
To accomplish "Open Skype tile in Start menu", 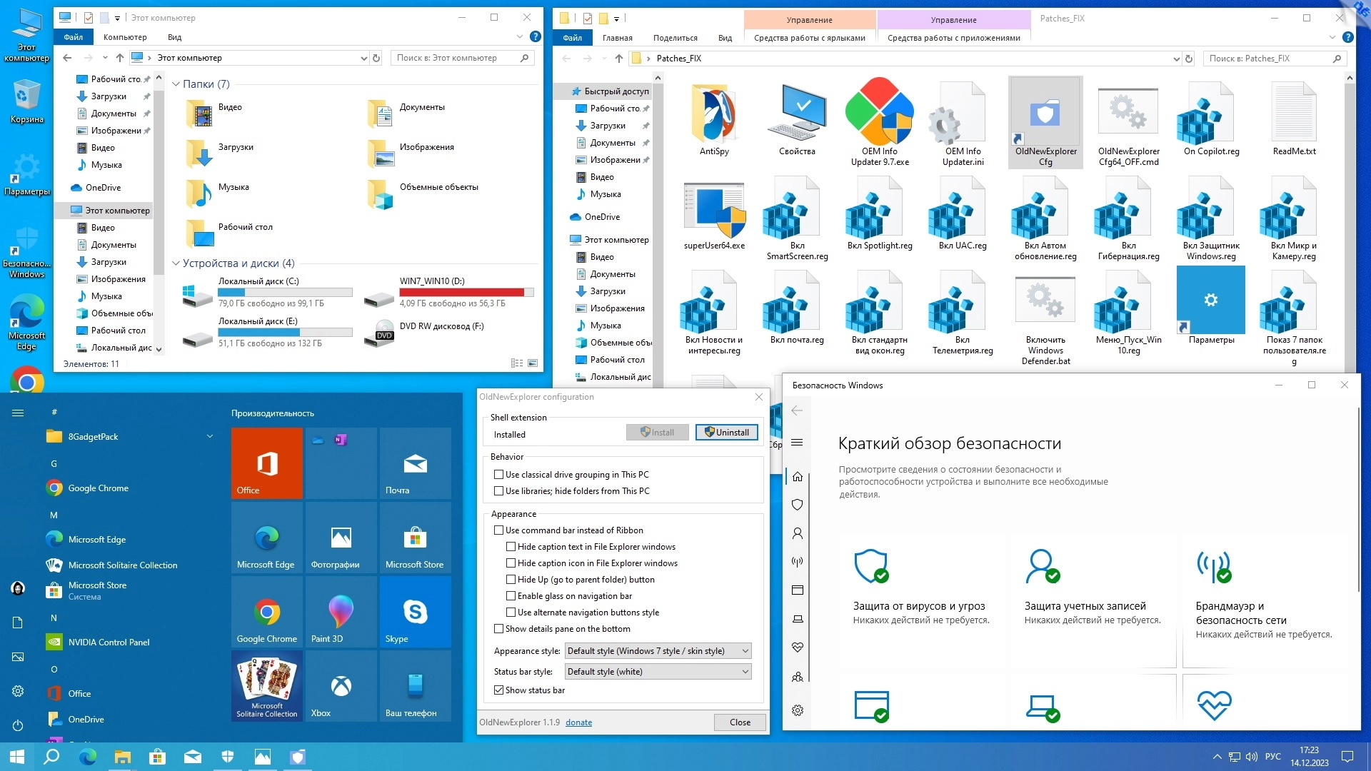I will 415,612.
